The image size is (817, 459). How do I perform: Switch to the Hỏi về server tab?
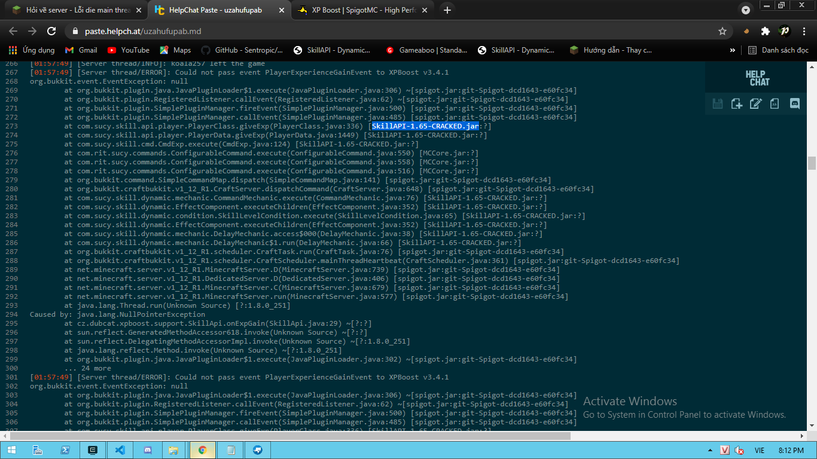click(x=78, y=10)
